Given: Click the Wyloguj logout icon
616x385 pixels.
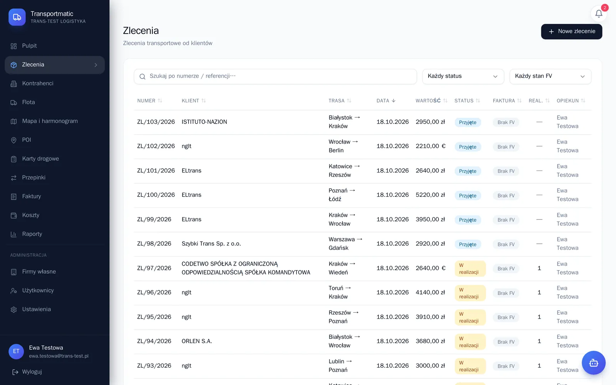Looking at the screenshot, I should pos(15,372).
